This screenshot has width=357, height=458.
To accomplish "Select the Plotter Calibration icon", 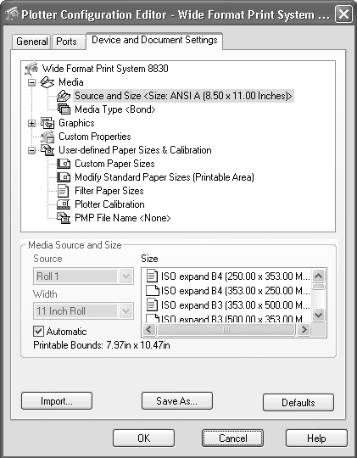I will pyautogui.click(x=64, y=204).
